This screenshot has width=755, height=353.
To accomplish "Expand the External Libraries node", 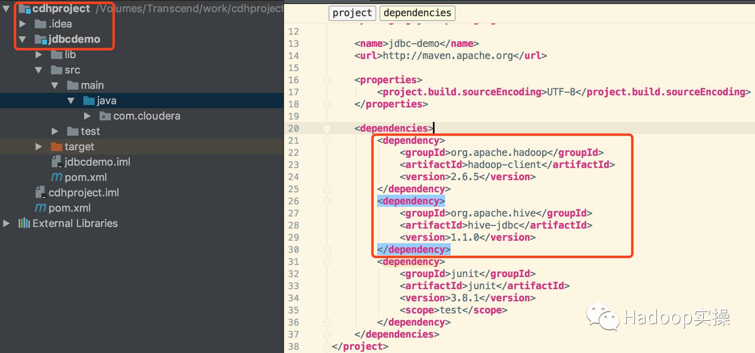I will [6, 223].
